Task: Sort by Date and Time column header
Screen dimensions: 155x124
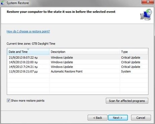Action: click(28, 52)
